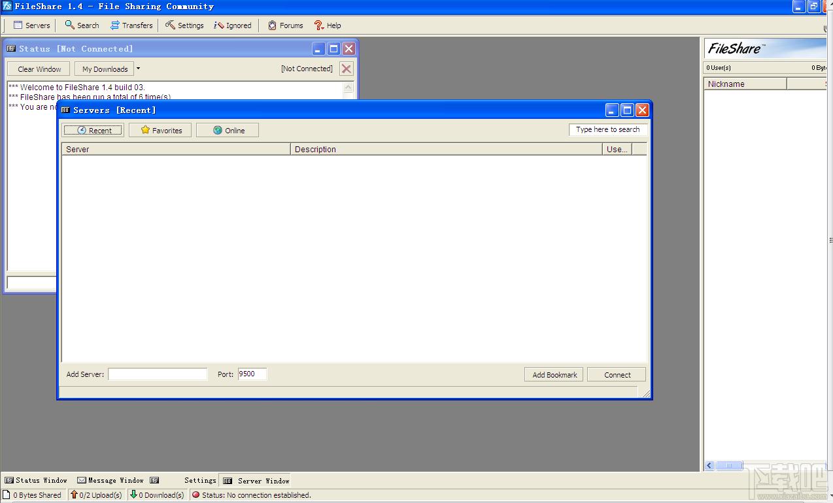Click the '0 Download(s)' status text
Screen dimensions: 833x503
pos(161,495)
